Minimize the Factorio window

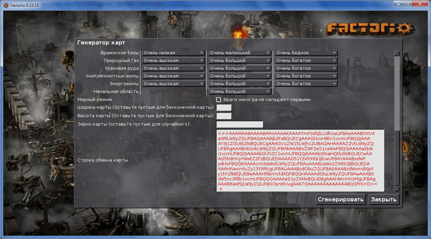398,3
